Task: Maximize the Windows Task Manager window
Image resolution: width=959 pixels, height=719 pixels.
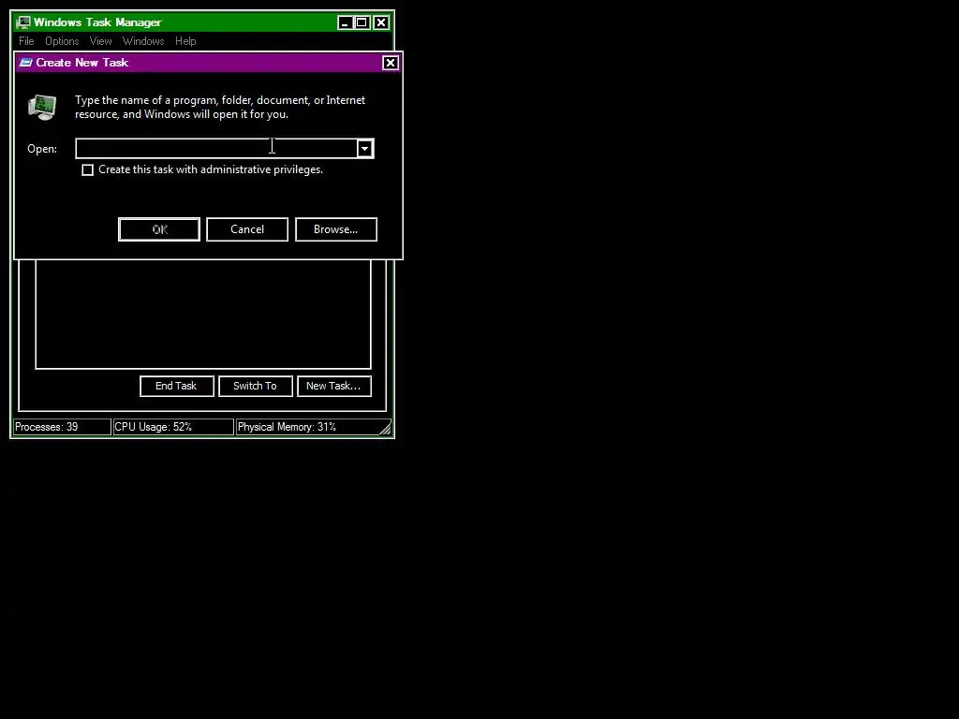Action: 361,22
